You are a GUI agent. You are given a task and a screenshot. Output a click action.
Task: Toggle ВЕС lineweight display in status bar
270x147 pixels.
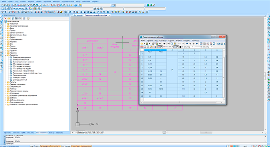tap(79, 146)
